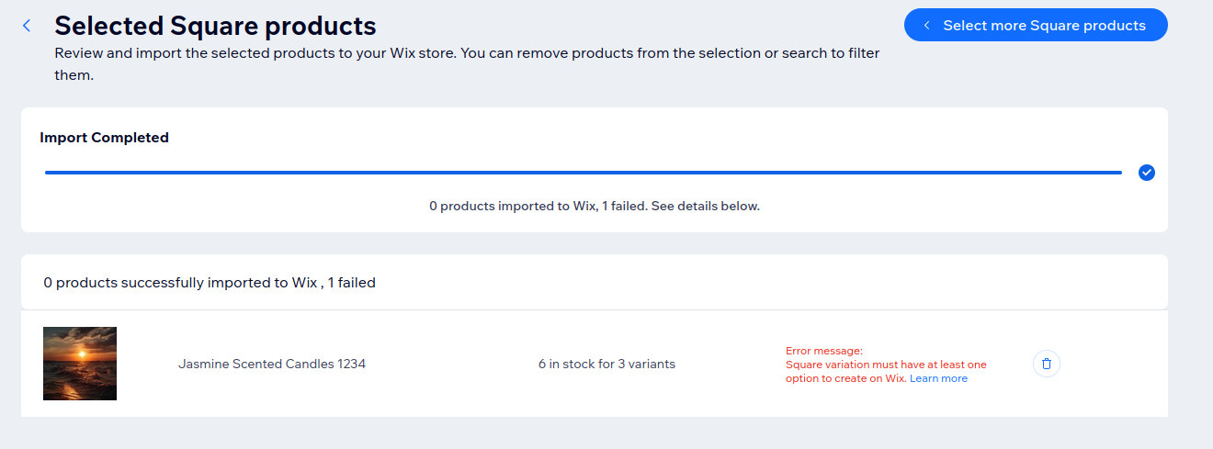Click the import progress bar
This screenshot has height=449, width=1213.
coord(583,173)
